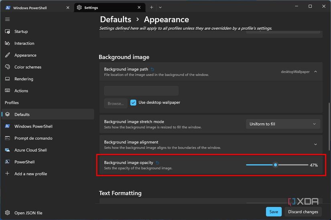Switch to Windows PowerShell tab
This screenshot has height=220, width=331.
(35, 8)
